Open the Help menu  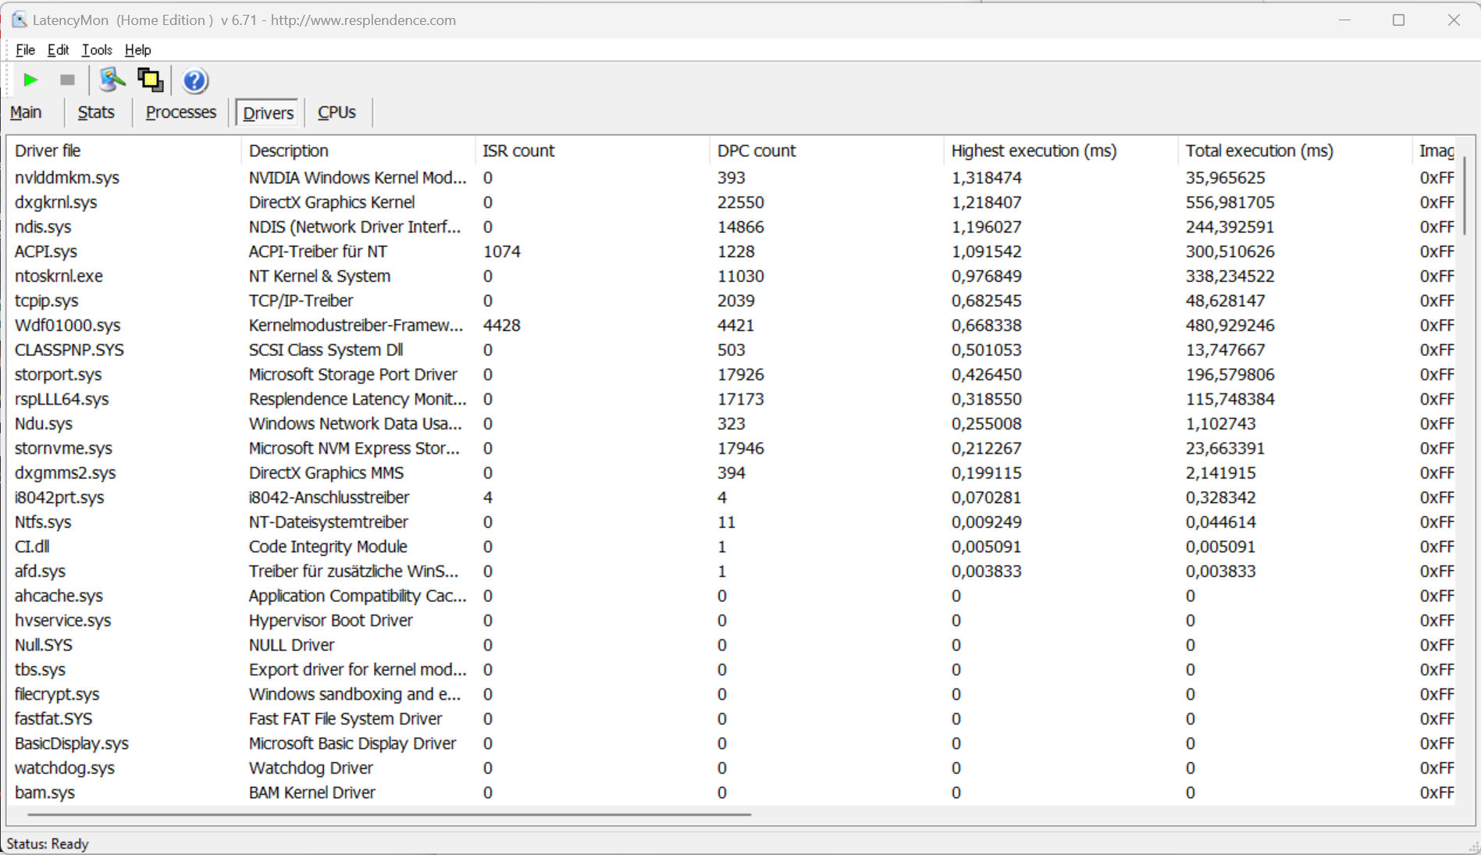click(x=137, y=50)
